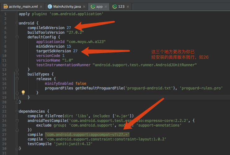
Task: Click the '*.jar' include pattern
Action: tap(122, 116)
